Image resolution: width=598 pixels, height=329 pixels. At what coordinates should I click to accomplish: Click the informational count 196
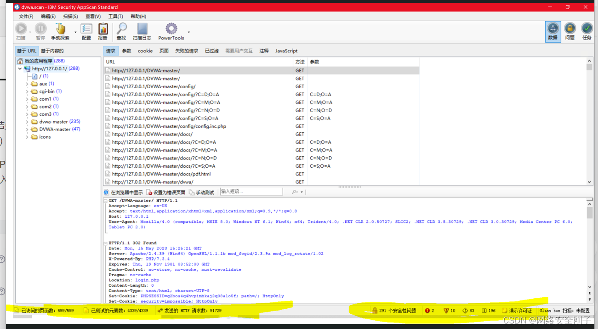pos(488,311)
